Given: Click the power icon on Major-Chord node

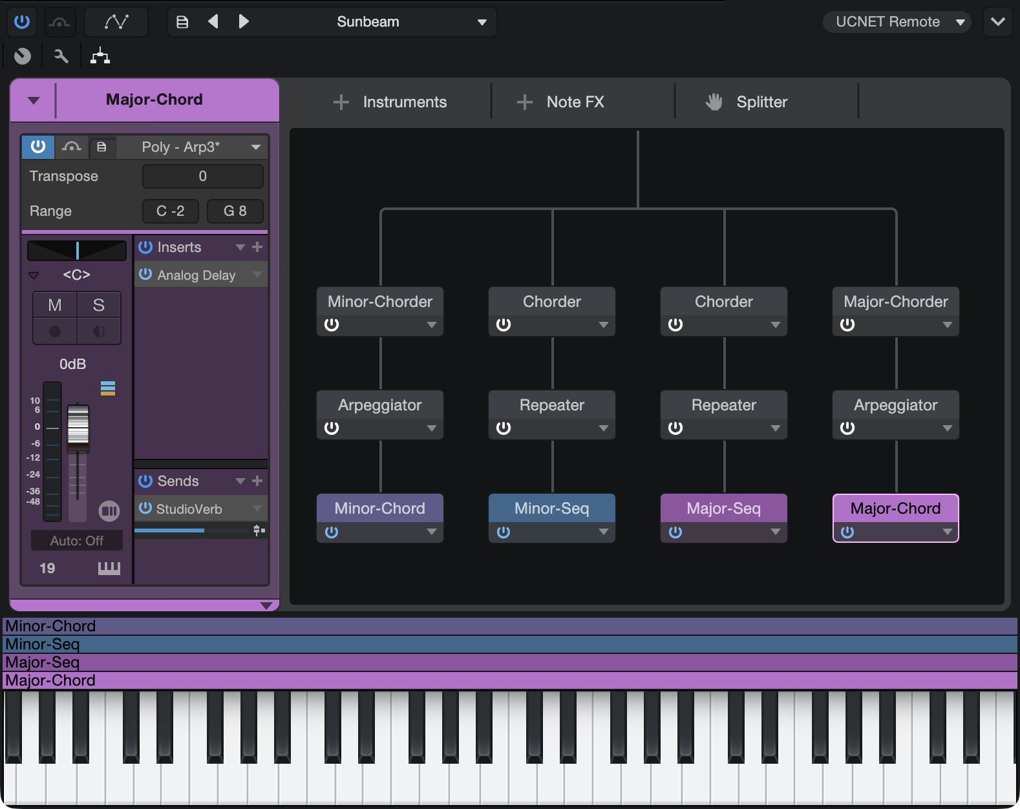Looking at the screenshot, I should pyautogui.click(x=847, y=532).
